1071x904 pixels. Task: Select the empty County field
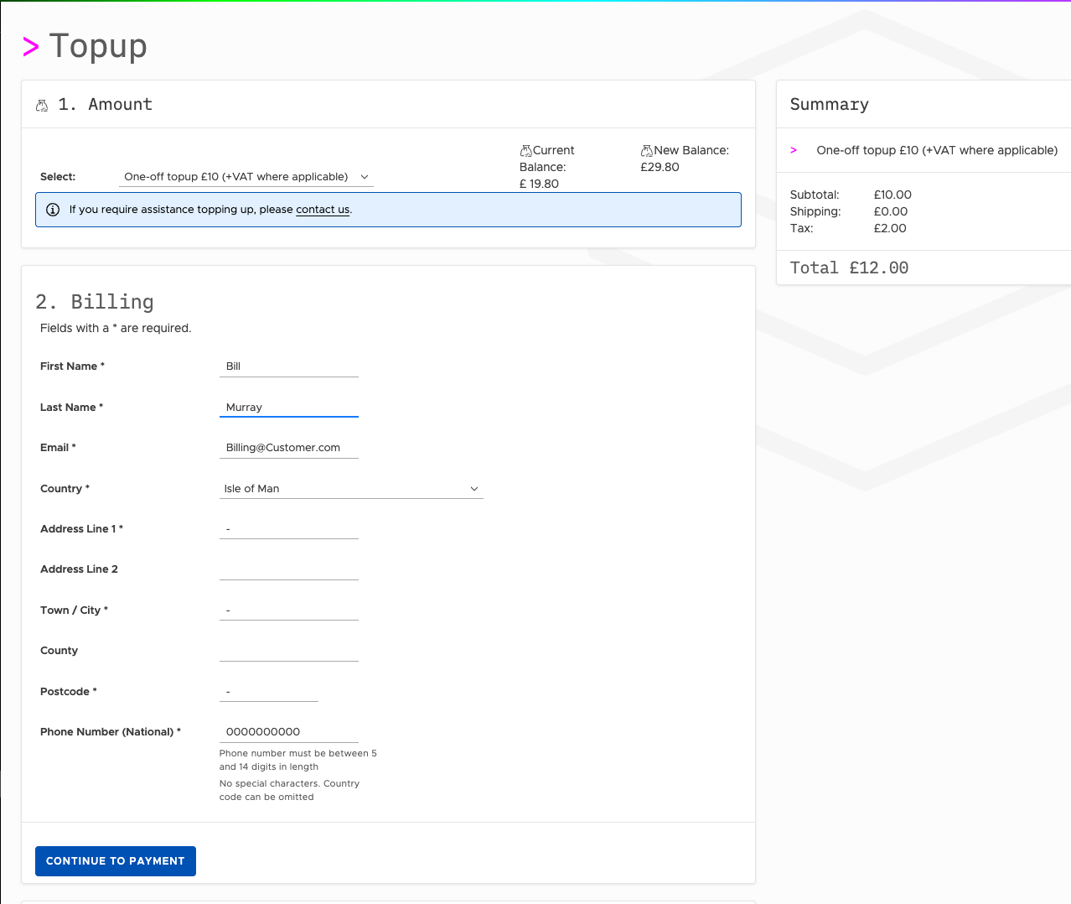click(x=288, y=651)
